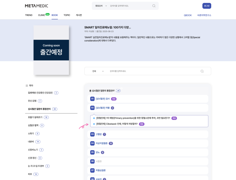Screen dimensions: 236x180
Task: Expand section 06 뇌졸중
Action: 148,161
